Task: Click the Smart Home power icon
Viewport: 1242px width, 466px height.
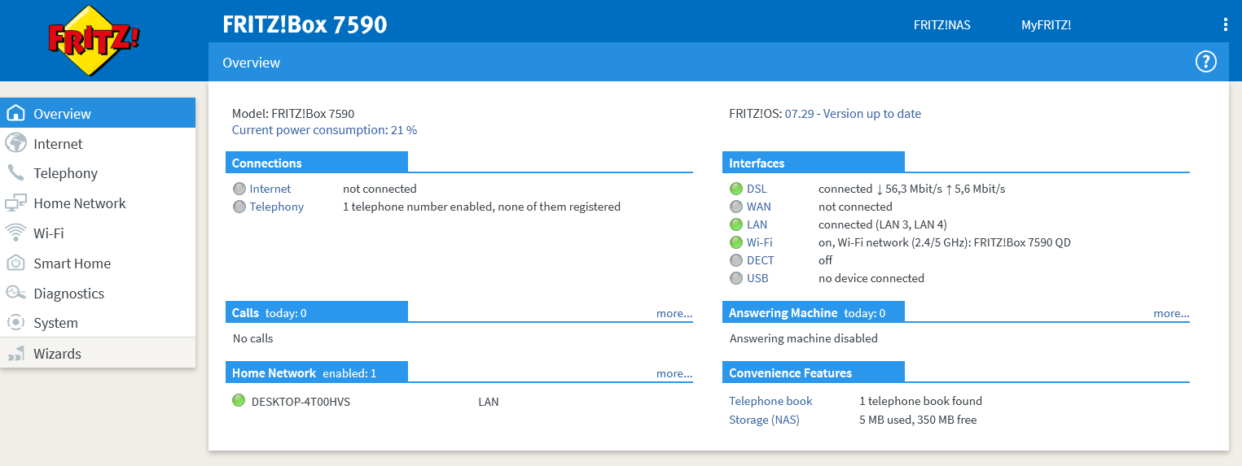Action: pos(15,263)
